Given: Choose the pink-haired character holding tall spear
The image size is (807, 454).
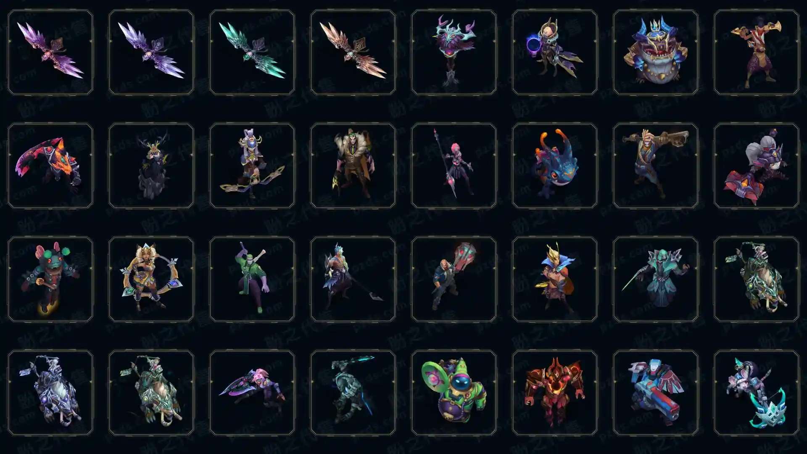Looking at the screenshot, I should (x=454, y=166).
